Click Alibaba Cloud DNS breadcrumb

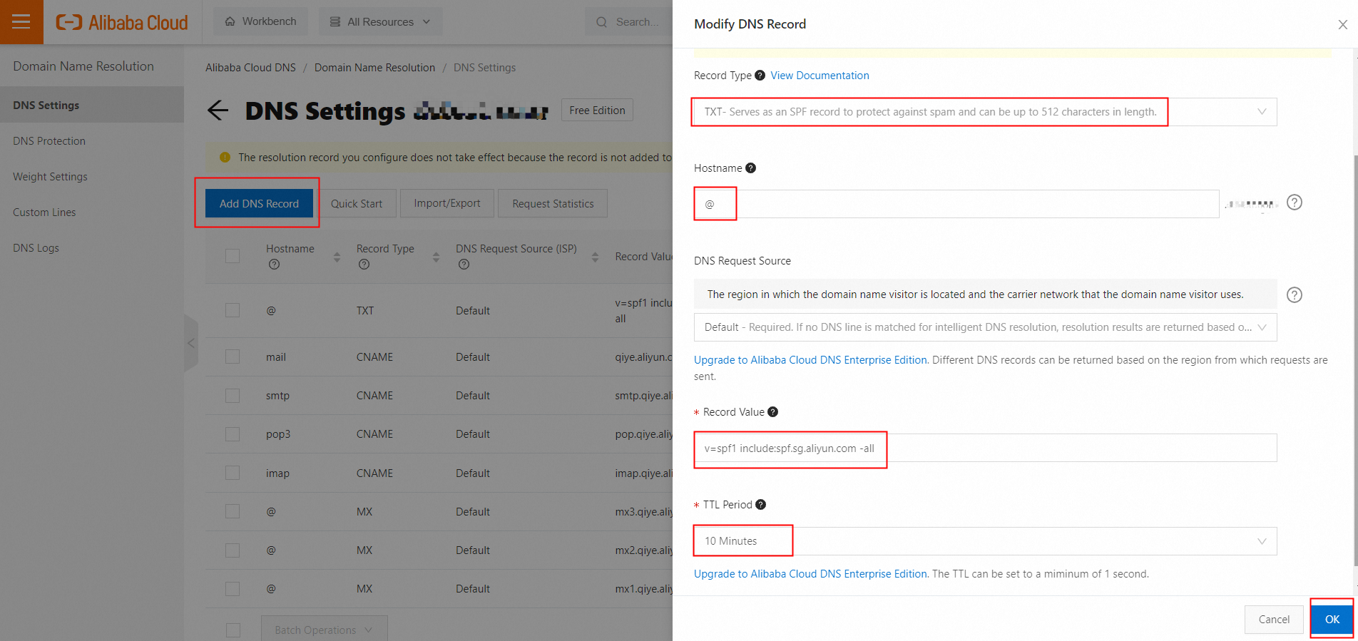tap(250, 68)
